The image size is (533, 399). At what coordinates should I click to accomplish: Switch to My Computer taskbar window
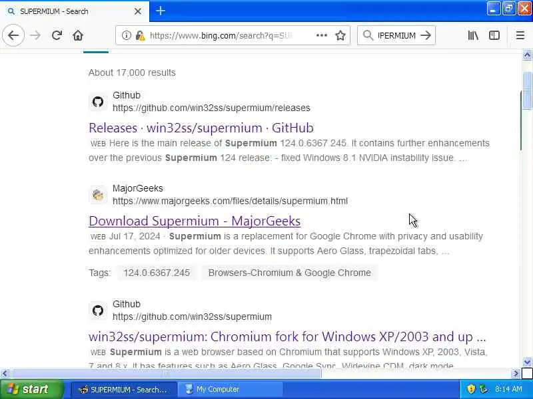click(x=230, y=390)
